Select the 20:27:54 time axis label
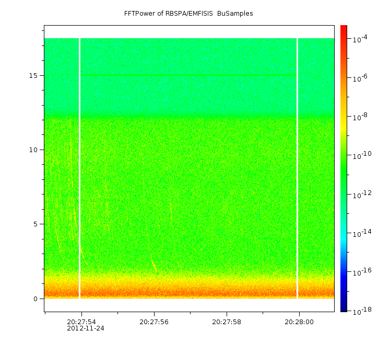378x343 pixels. coord(81,322)
